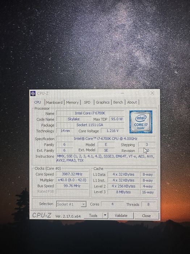Click the Level 3 value 8 MBytes
Screen dimensions: 190x254
pyautogui.click(x=123, y=192)
